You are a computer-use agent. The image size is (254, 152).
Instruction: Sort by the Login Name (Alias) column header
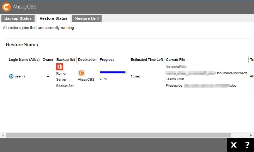tap(24, 60)
